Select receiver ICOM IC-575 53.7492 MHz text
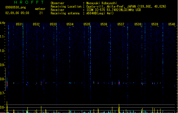Screen dimensions: 178x113 pyautogui.click(x=114, y=10)
